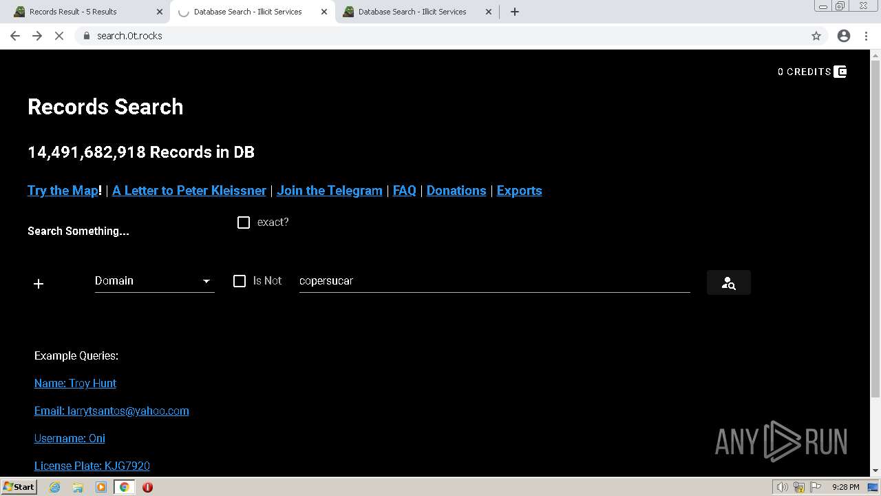Follow Join the Telegram link
The height and width of the screenshot is (496, 881).
pyautogui.click(x=330, y=191)
